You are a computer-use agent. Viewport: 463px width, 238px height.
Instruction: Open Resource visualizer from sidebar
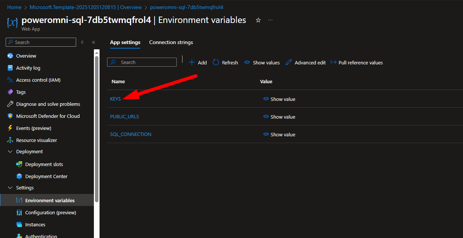(x=37, y=140)
